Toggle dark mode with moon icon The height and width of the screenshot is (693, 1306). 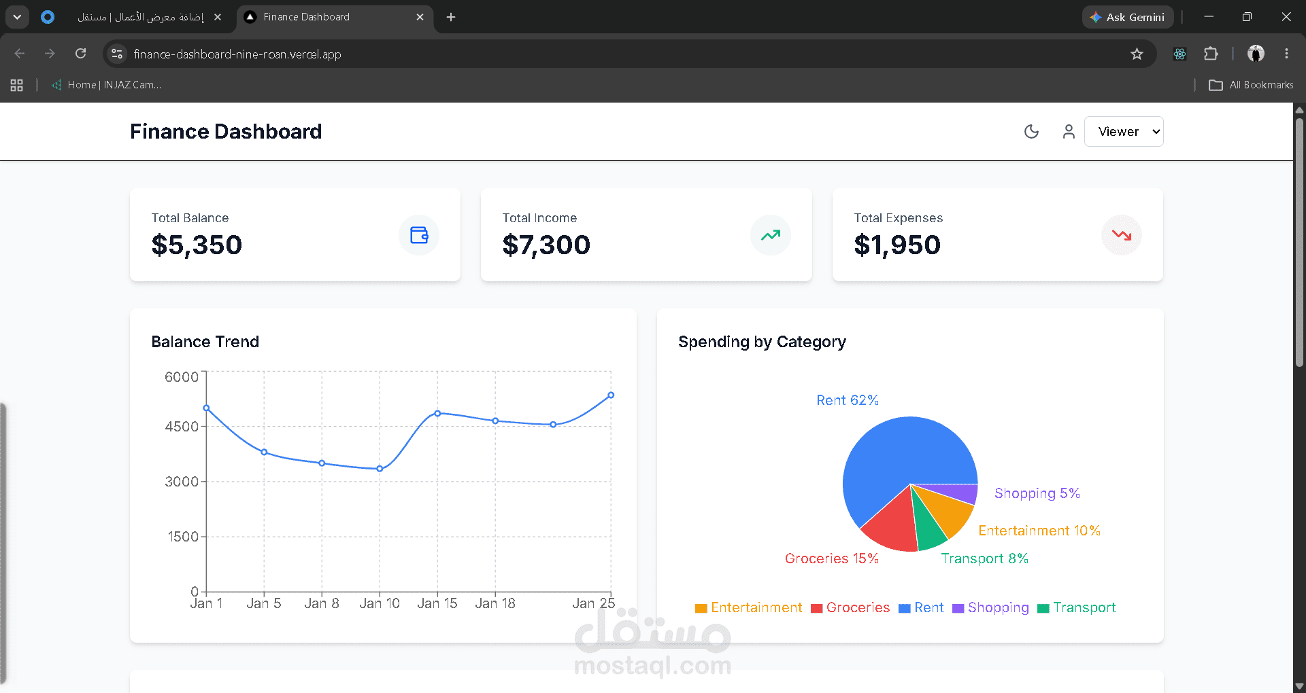[1031, 132]
